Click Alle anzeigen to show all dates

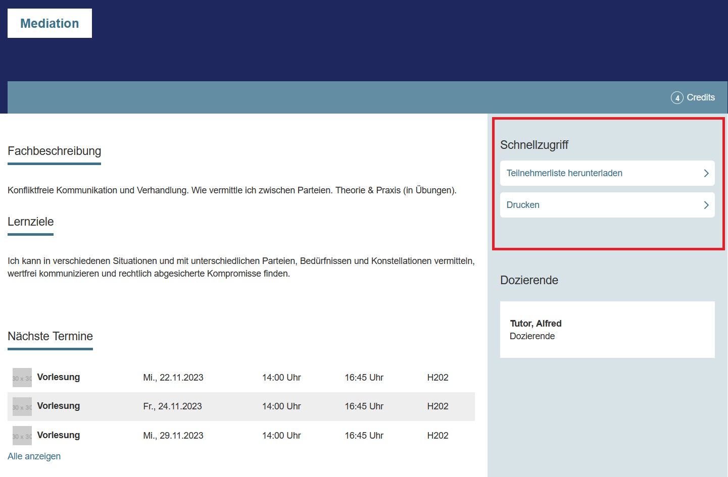(x=34, y=456)
